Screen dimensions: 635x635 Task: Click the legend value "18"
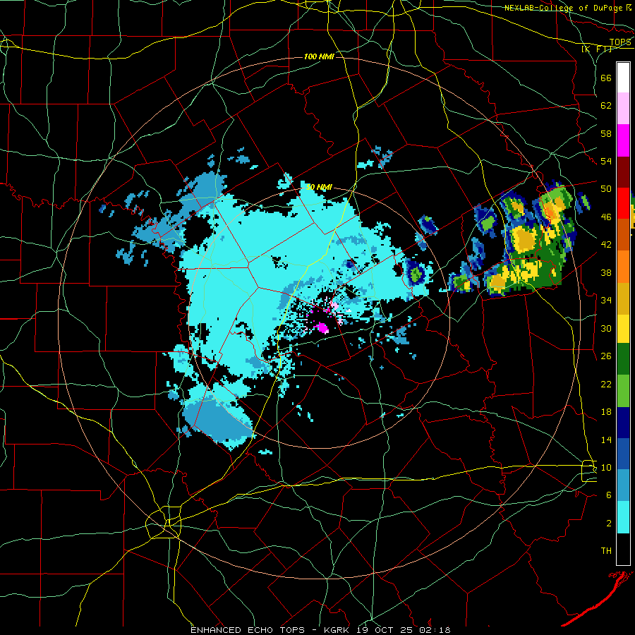pyautogui.click(x=606, y=412)
